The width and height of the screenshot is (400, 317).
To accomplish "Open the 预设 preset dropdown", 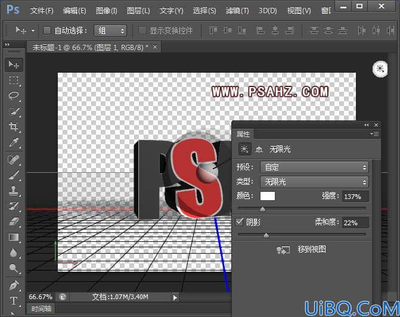I will coord(314,167).
